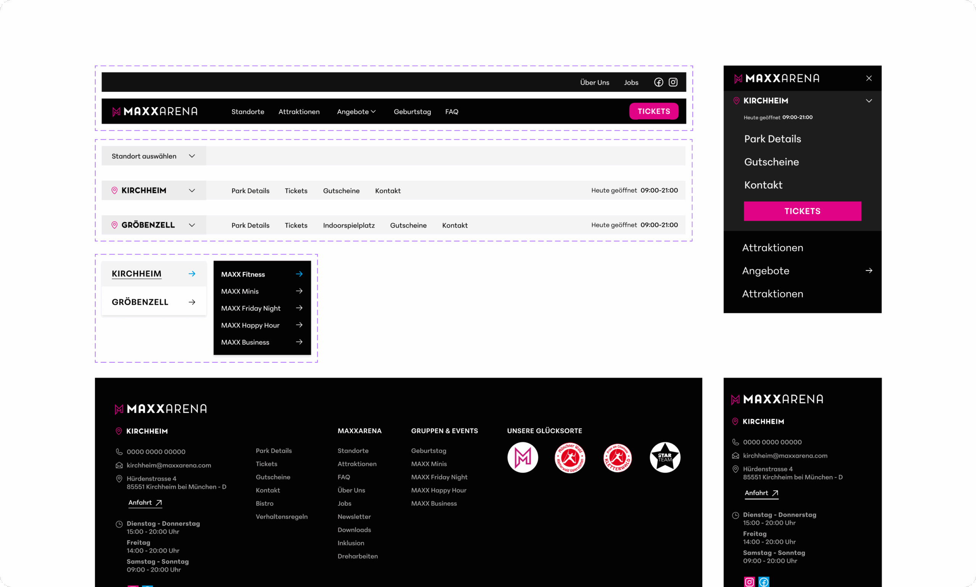Click blue arrow beside KIRCHHEIM in location list
The width and height of the screenshot is (976, 587).
[x=192, y=274]
